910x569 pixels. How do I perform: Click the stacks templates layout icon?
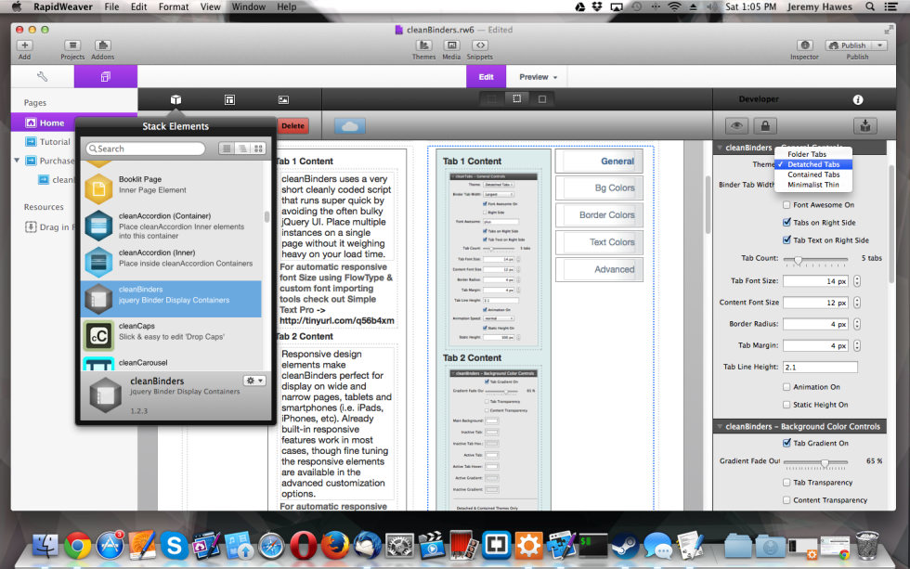pos(230,99)
